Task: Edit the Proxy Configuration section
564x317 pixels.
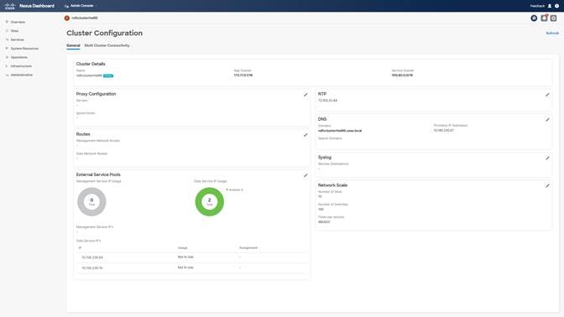Action: 305,95
